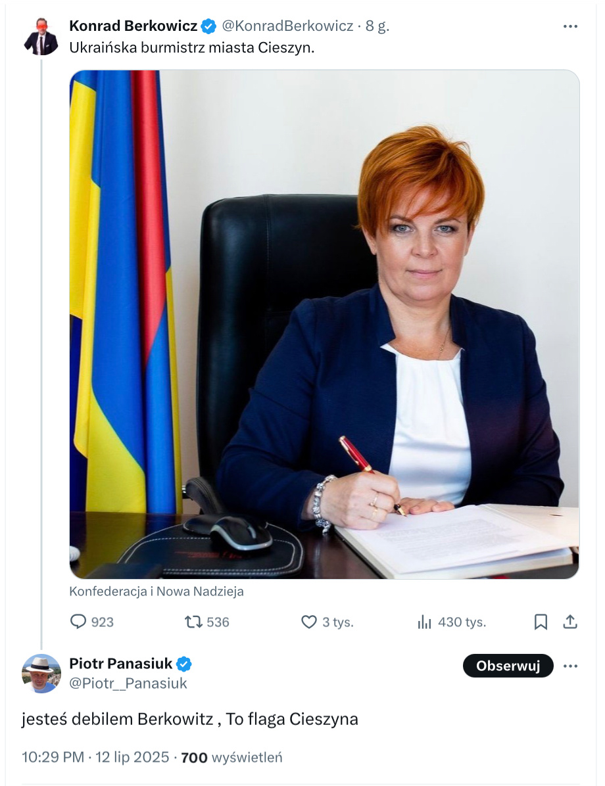This screenshot has width=605, height=786.
Task: Share the post with the upload arrow icon
Action: 570,622
